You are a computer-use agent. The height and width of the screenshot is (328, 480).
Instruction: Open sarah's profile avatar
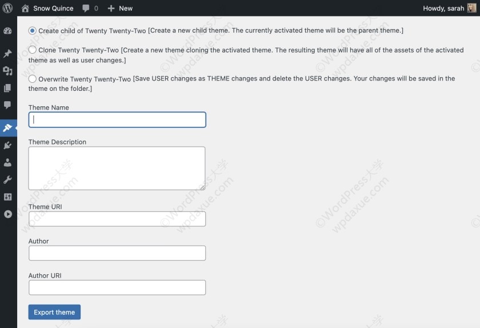click(x=472, y=8)
